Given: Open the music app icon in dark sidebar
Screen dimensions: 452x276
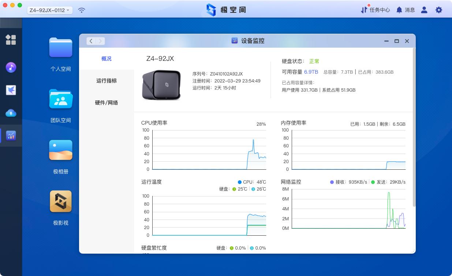Looking at the screenshot, I should click(11, 67).
